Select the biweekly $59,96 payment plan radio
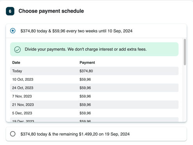The image size is (193, 145). (x=13, y=31)
